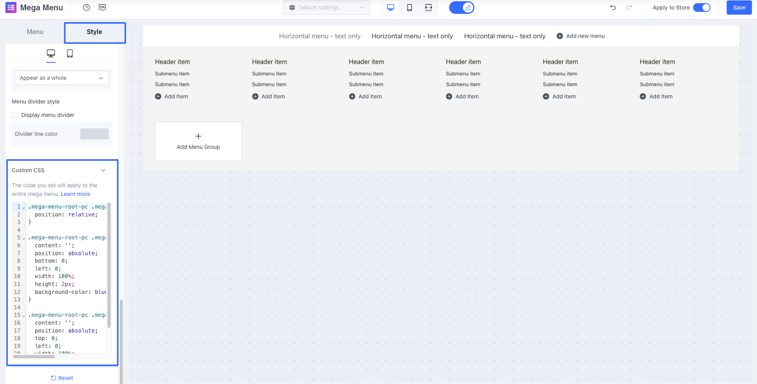Image resolution: width=757 pixels, height=384 pixels.
Task: Switch to mobile preview in top toolbar
Action: click(410, 7)
